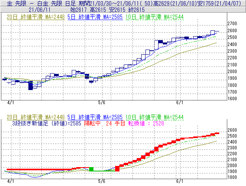Open the 20日 終値平滑 MA=2448 link in bottom chart
246x186 pixels.
36,117
